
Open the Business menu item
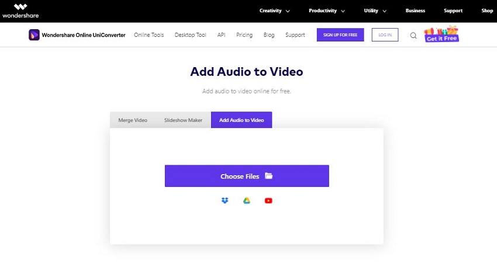tap(415, 11)
